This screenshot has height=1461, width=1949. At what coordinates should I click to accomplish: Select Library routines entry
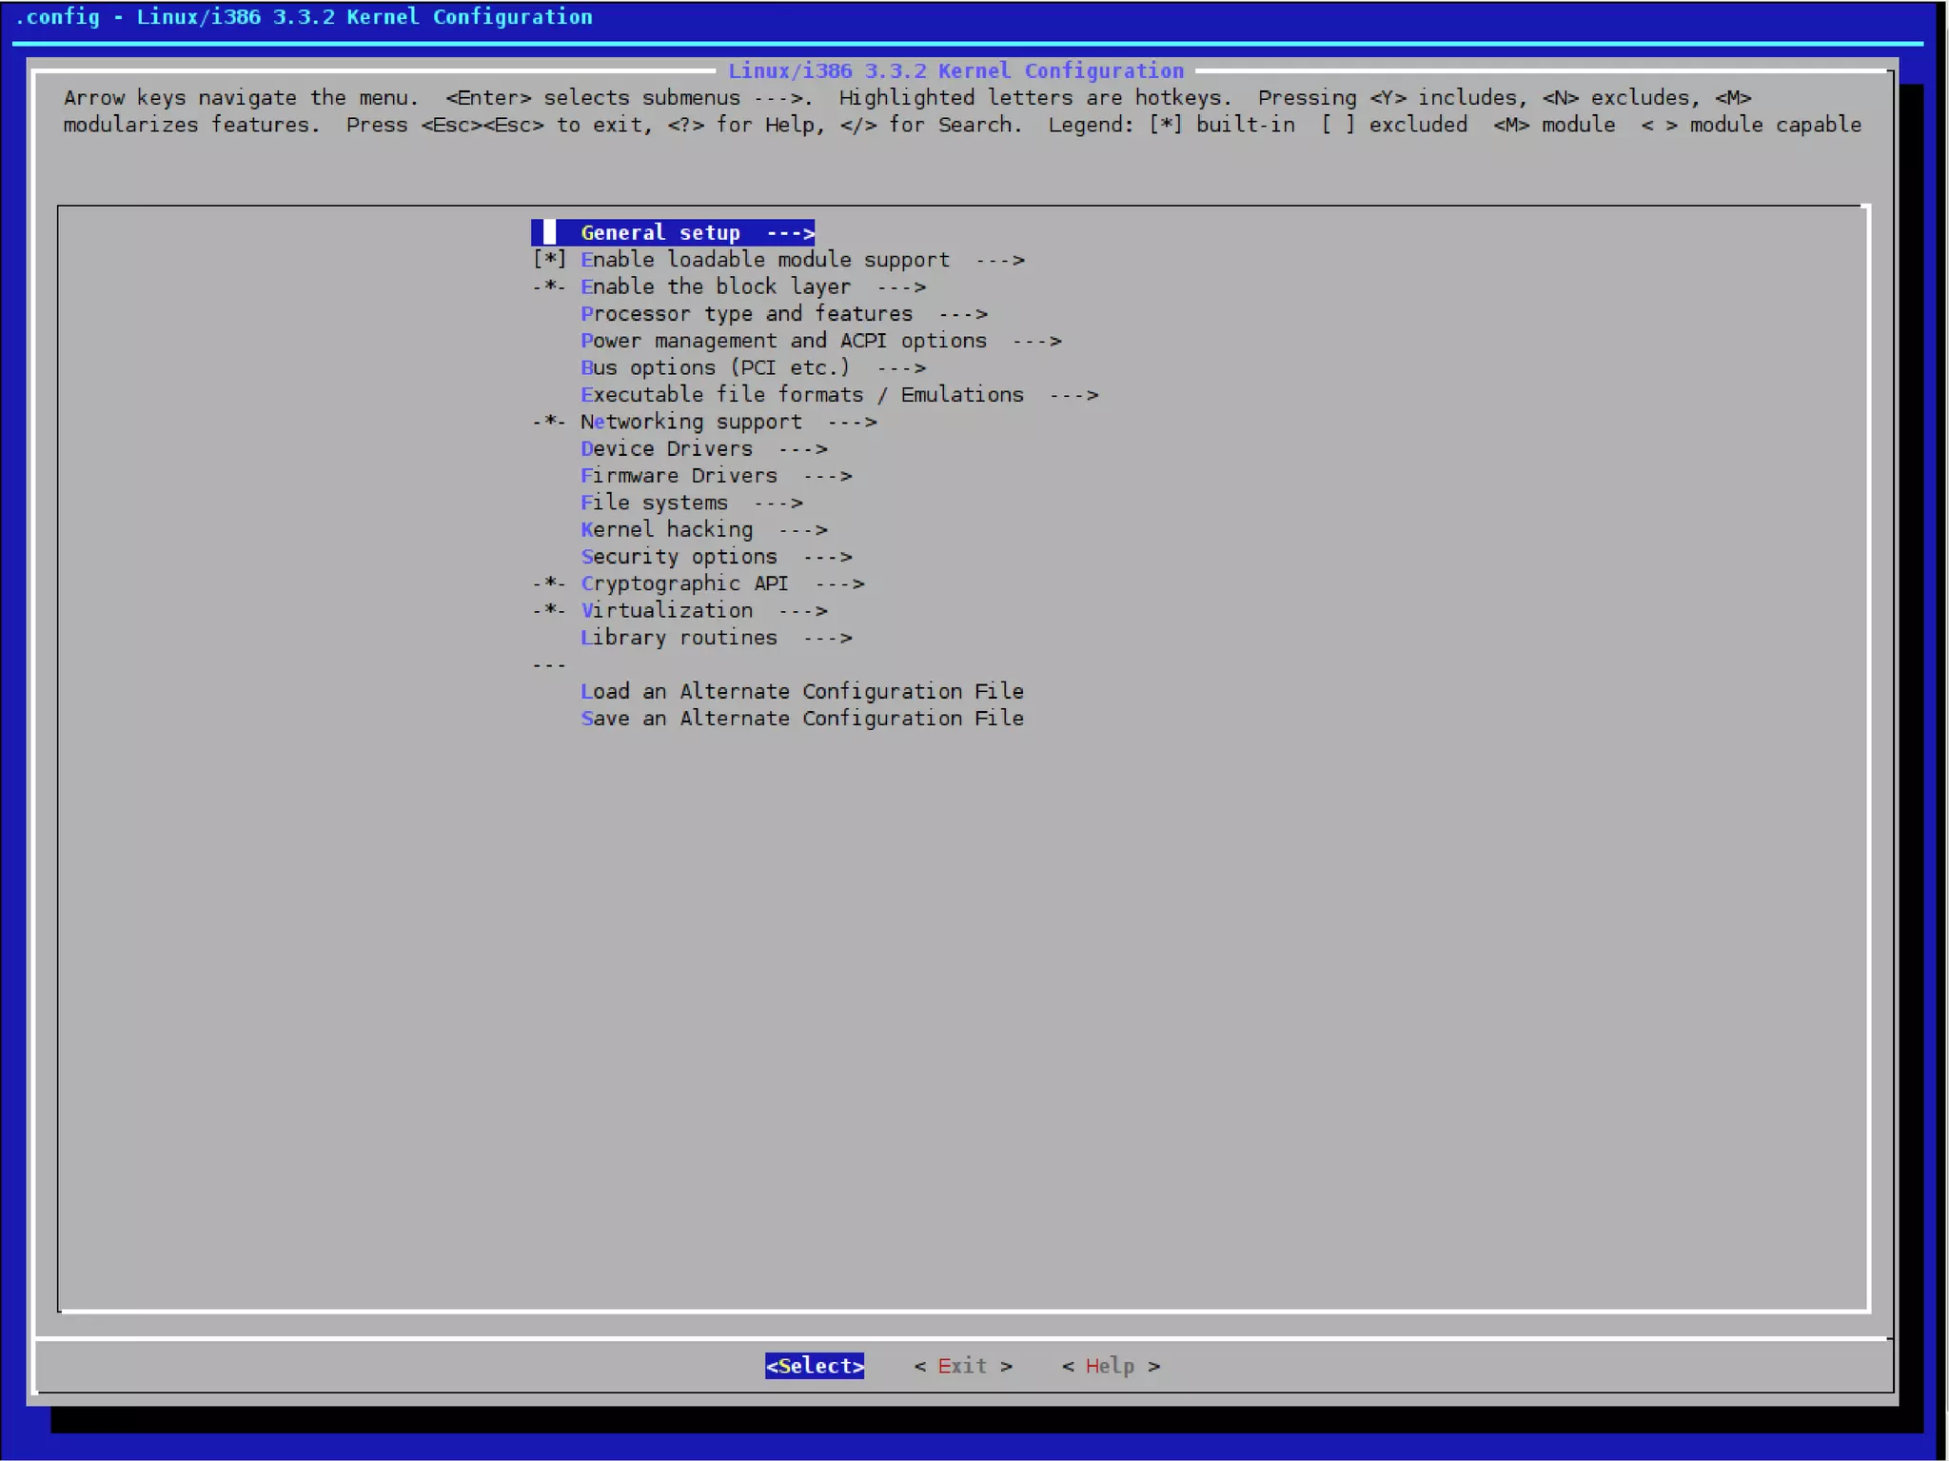tap(717, 638)
